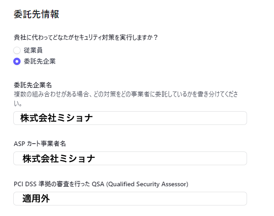Select the 委託先企業 radio button

click(17, 61)
